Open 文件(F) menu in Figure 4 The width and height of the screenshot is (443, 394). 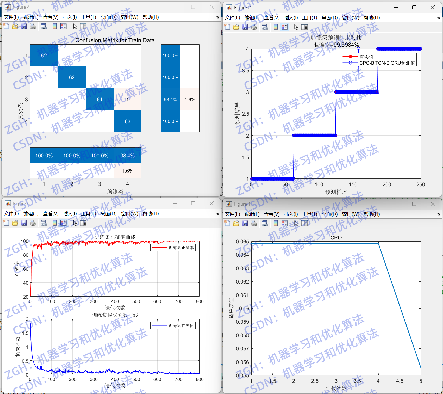[x=11, y=17]
